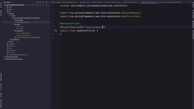Click the @RestController annotation
This screenshot has width=194, height=109.
pyautogui.click(x=70, y=24)
